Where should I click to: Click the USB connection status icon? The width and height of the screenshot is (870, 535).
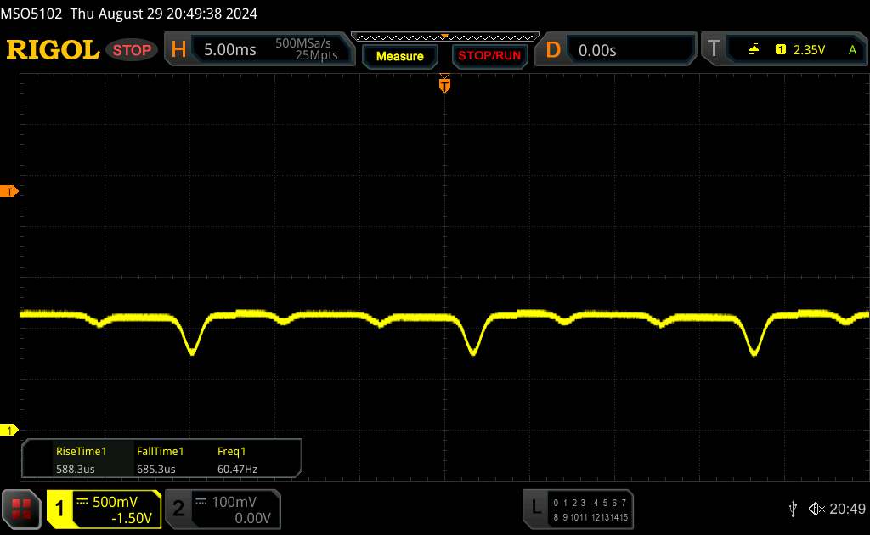(793, 508)
